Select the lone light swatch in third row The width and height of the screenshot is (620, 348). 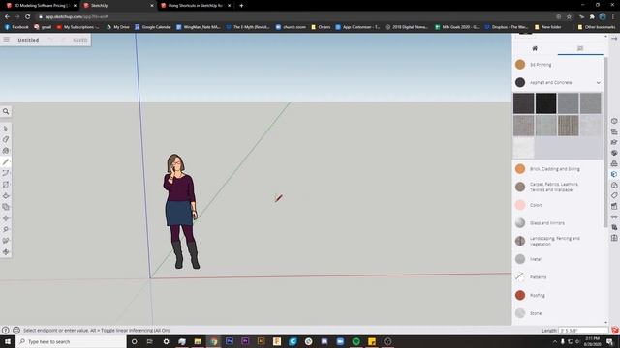click(523, 148)
